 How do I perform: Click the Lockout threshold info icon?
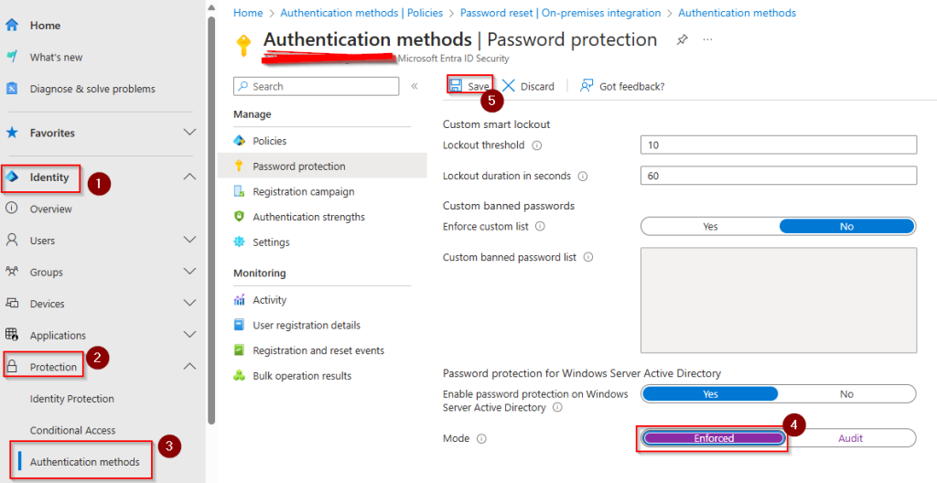click(537, 145)
